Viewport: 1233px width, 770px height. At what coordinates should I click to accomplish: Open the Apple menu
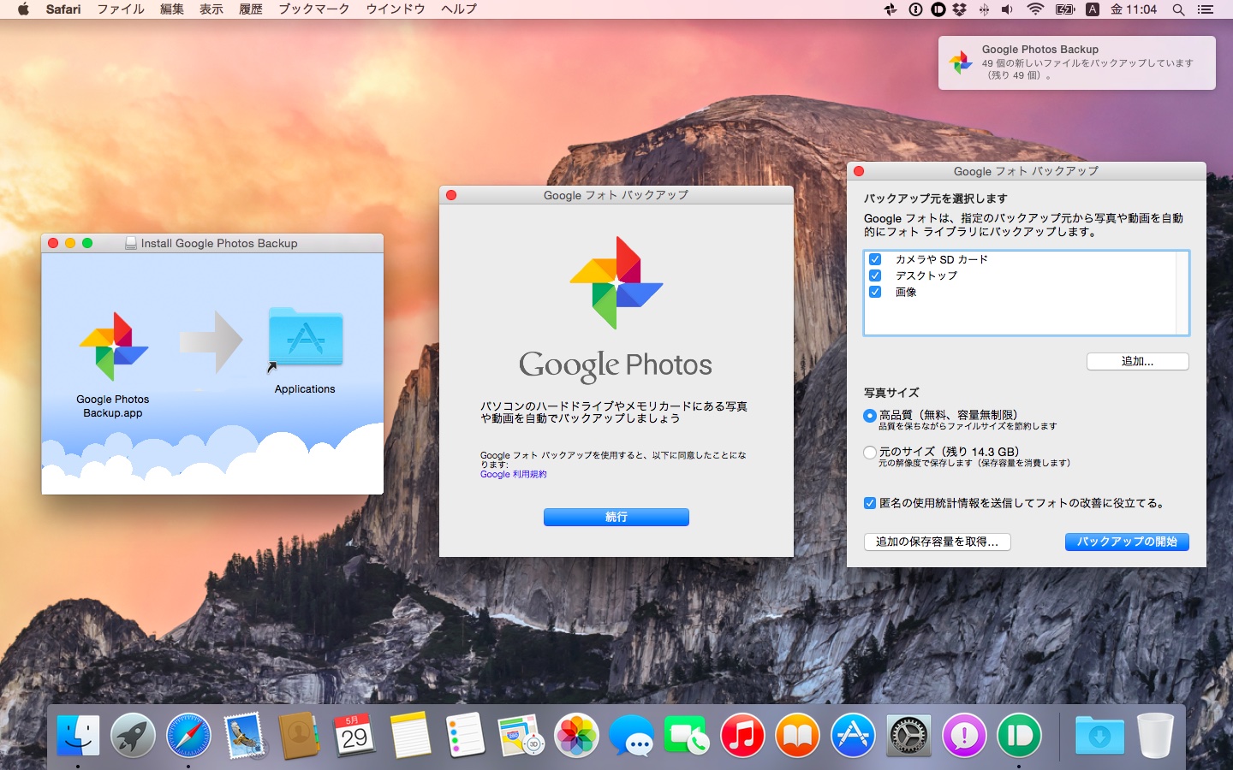23,9
